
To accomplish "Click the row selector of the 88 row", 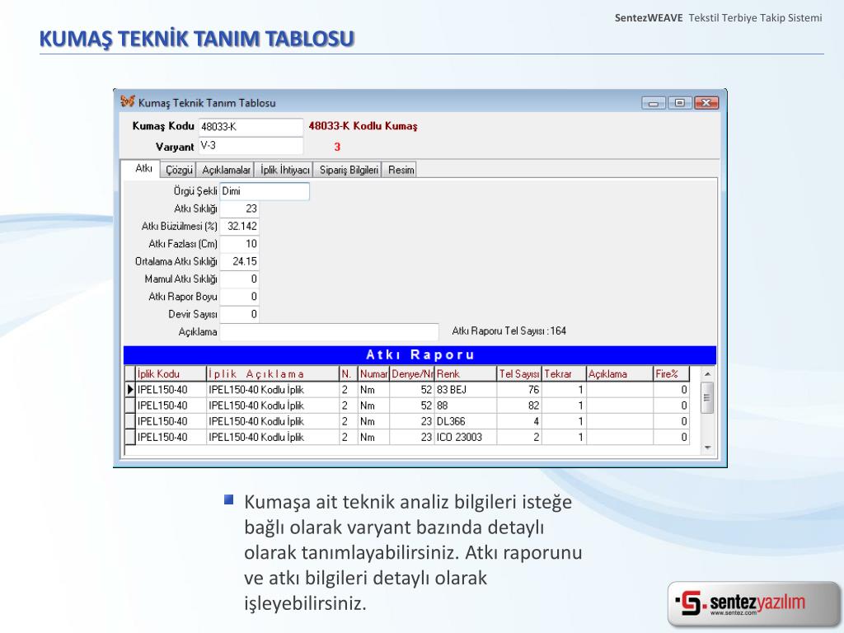I will (x=129, y=406).
